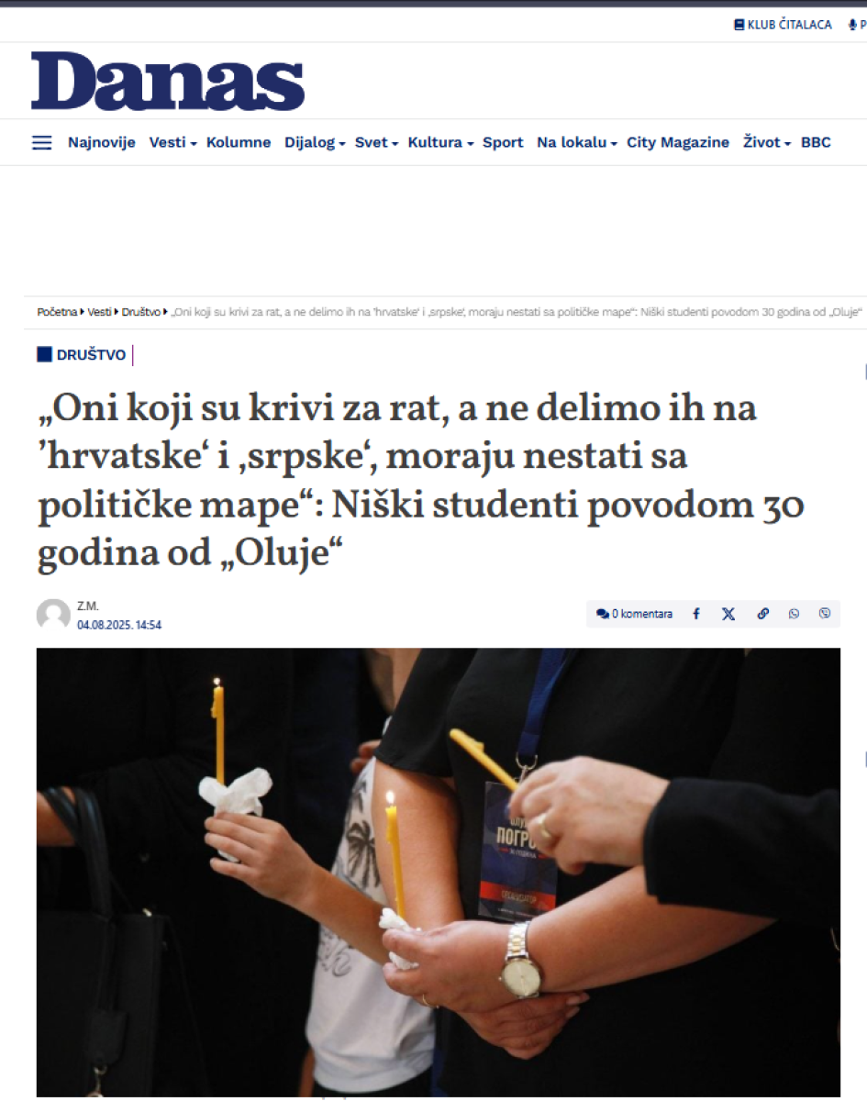Share article on X icon

coord(728,614)
